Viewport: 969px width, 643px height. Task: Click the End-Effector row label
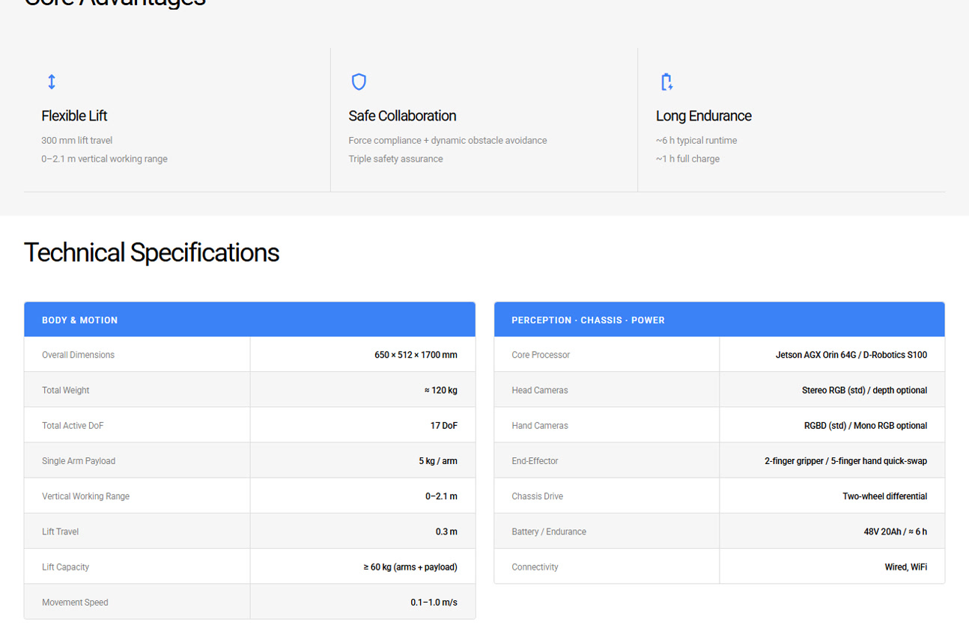point(535,461)
